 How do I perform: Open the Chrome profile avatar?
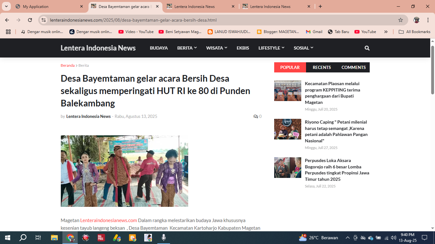(417, 20)
